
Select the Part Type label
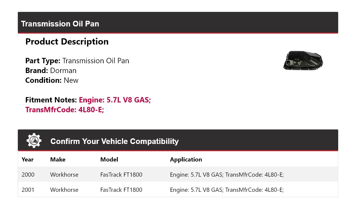click(x=43, y=61)
